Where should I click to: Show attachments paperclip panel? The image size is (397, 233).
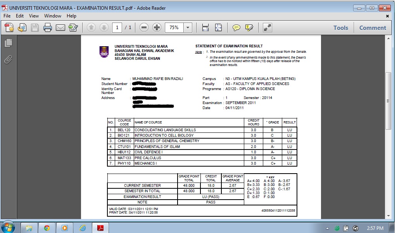click(x=8, y=59)
